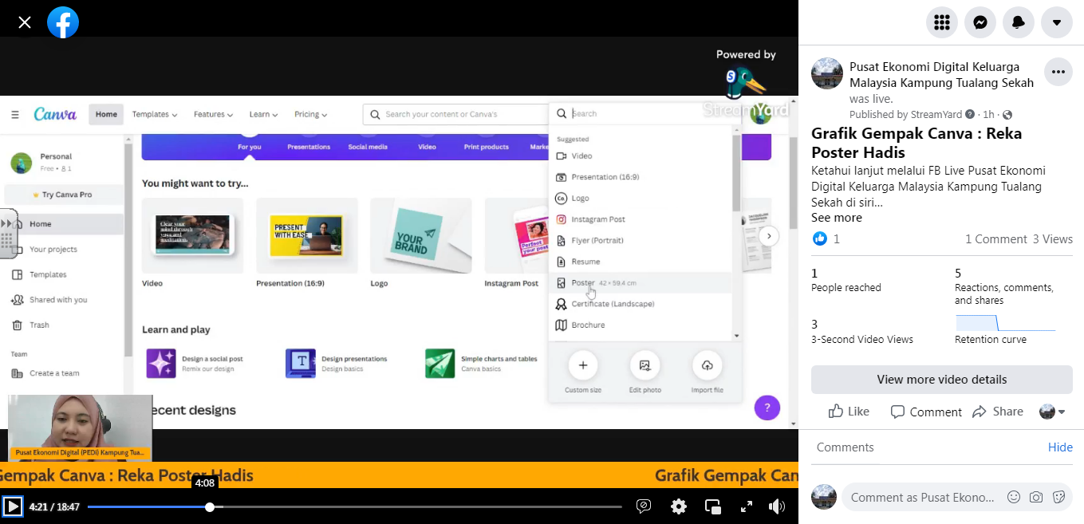Click the Edit photo icon
This screenshot has width=1084, height=524.
pyautogui.click(x=644, y=365)
